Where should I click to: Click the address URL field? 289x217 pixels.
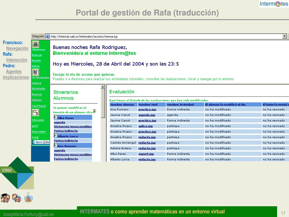pyautogui.click(x=166, y=36)
